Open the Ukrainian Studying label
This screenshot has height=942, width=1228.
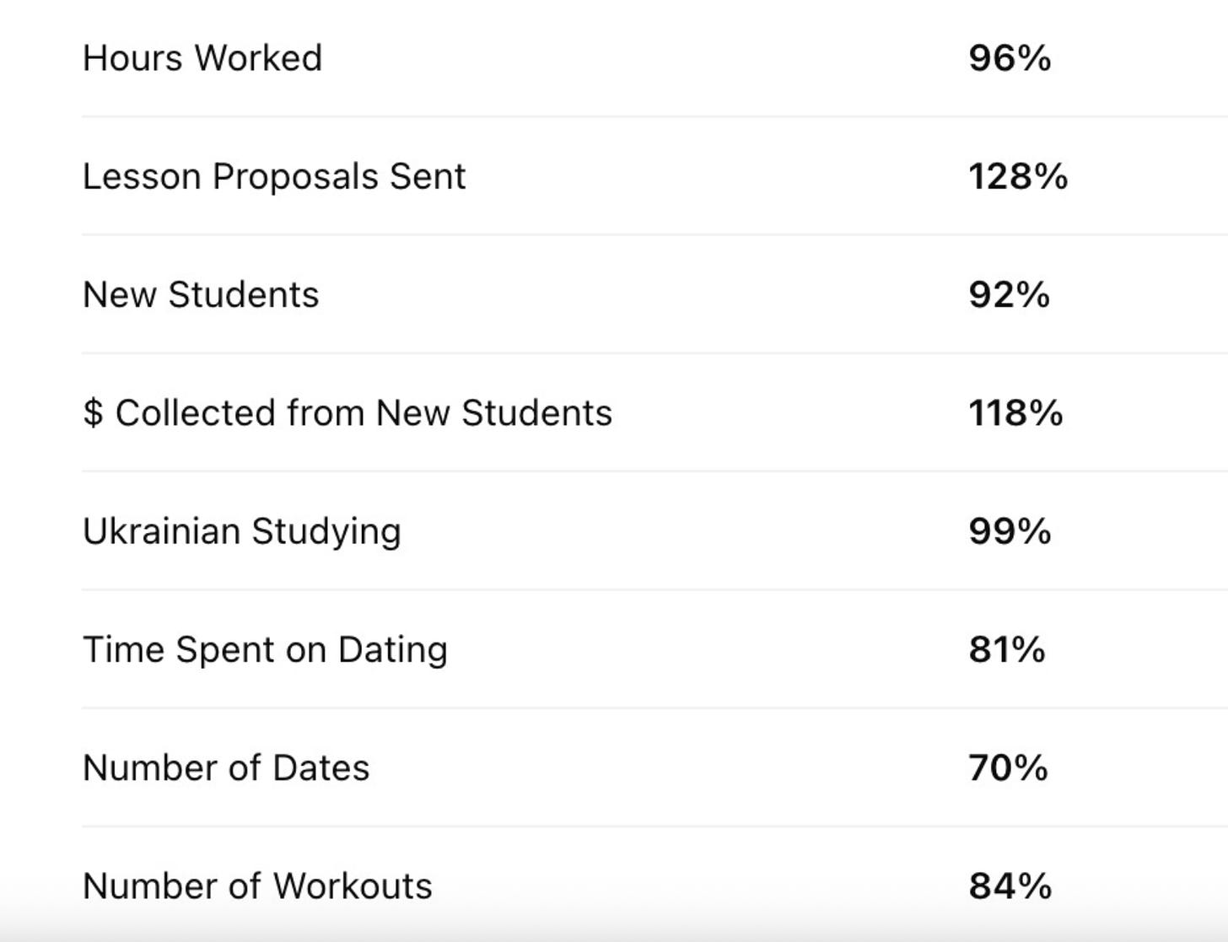(242, 531)
